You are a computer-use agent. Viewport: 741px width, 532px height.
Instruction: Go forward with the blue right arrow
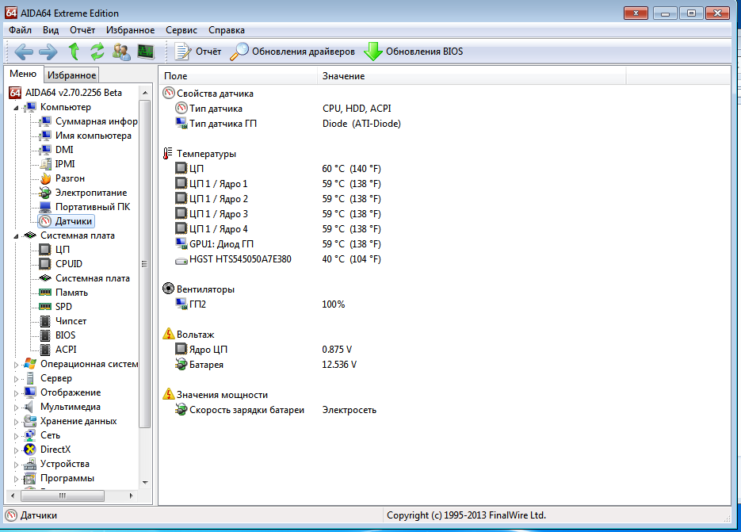tap(48, 52)
